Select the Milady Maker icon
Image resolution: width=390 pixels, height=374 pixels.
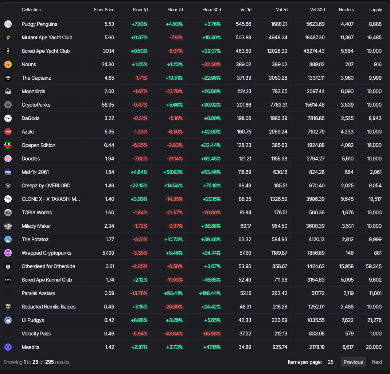pos(8,226)
